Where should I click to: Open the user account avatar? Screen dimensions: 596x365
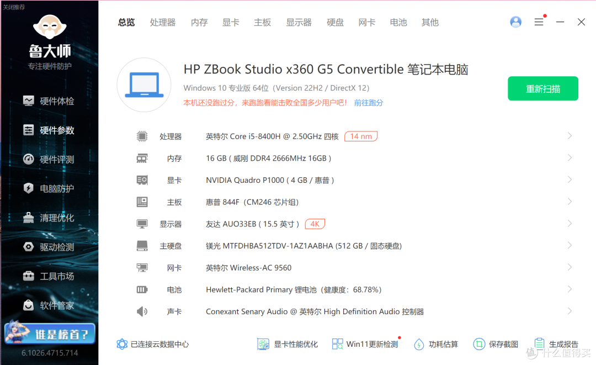click(515, 22)
